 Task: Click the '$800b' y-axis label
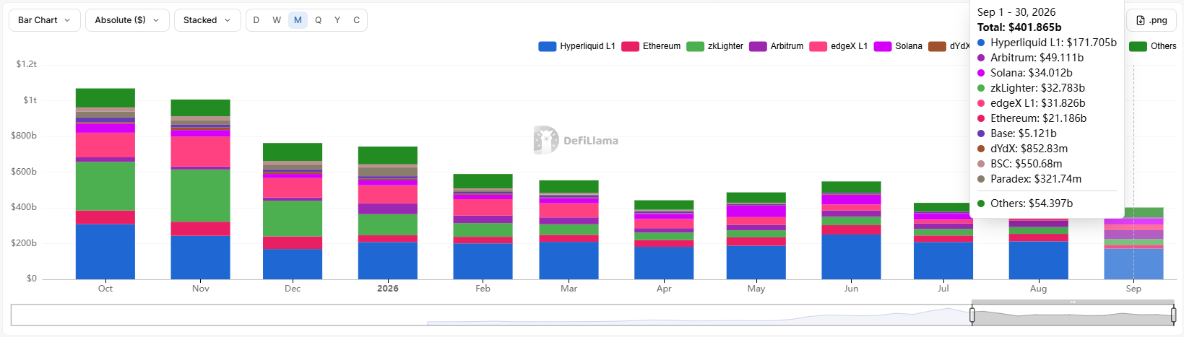point(24,136)
